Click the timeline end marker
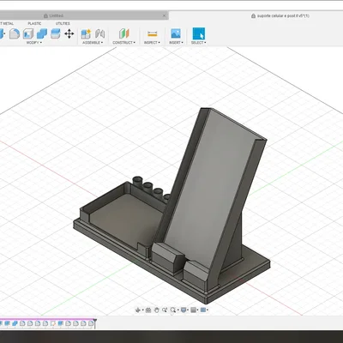Viewport: 343px width, 343px height. [x=95, y=323]
